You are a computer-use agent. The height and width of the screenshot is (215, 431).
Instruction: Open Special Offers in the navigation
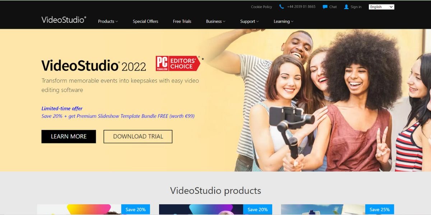145,21
